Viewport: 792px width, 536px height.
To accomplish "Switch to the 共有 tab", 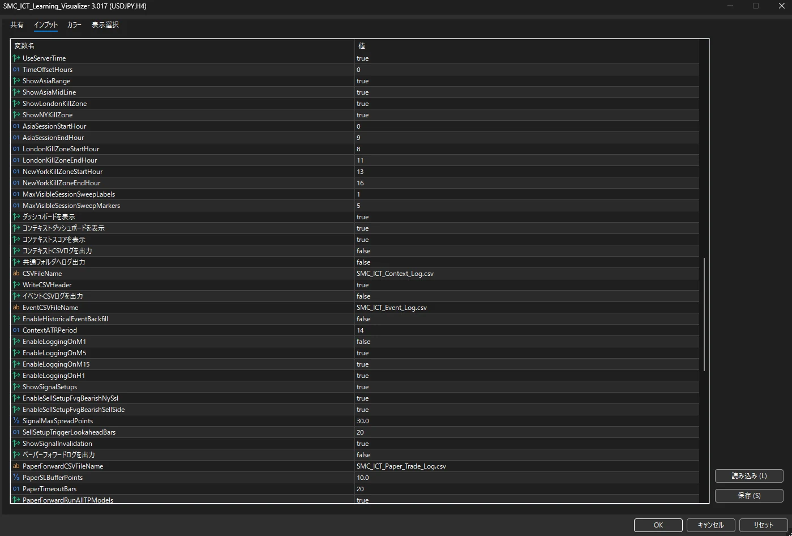I will [x=17, y=25].
